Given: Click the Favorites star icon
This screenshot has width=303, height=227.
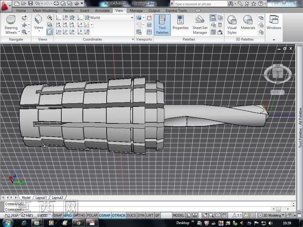Looking at the screenshot, I should (254, 4).
